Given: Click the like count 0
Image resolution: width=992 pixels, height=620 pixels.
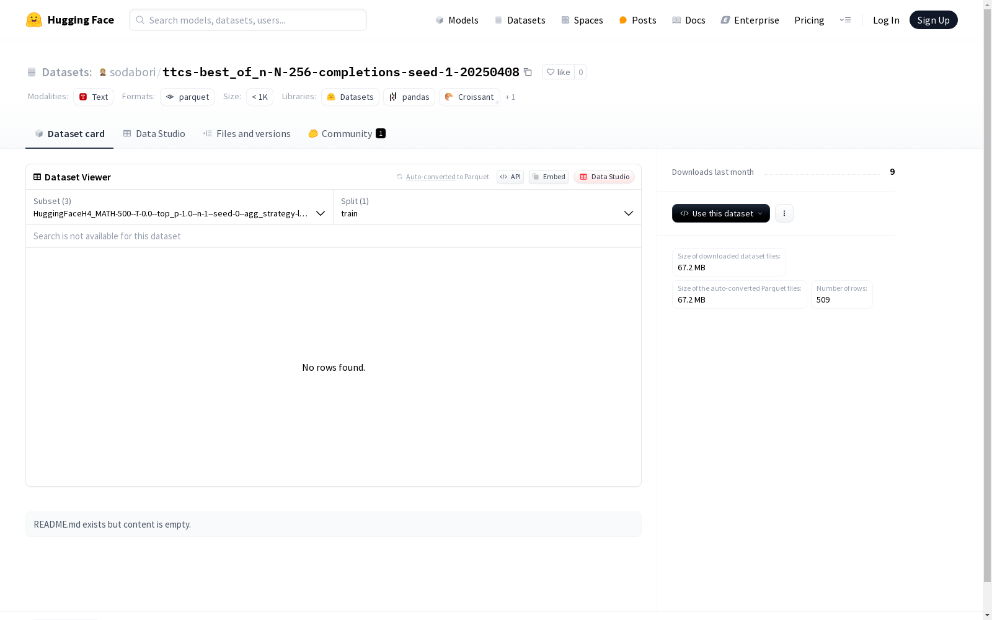Looking at the screenshot, I should 580,72.
